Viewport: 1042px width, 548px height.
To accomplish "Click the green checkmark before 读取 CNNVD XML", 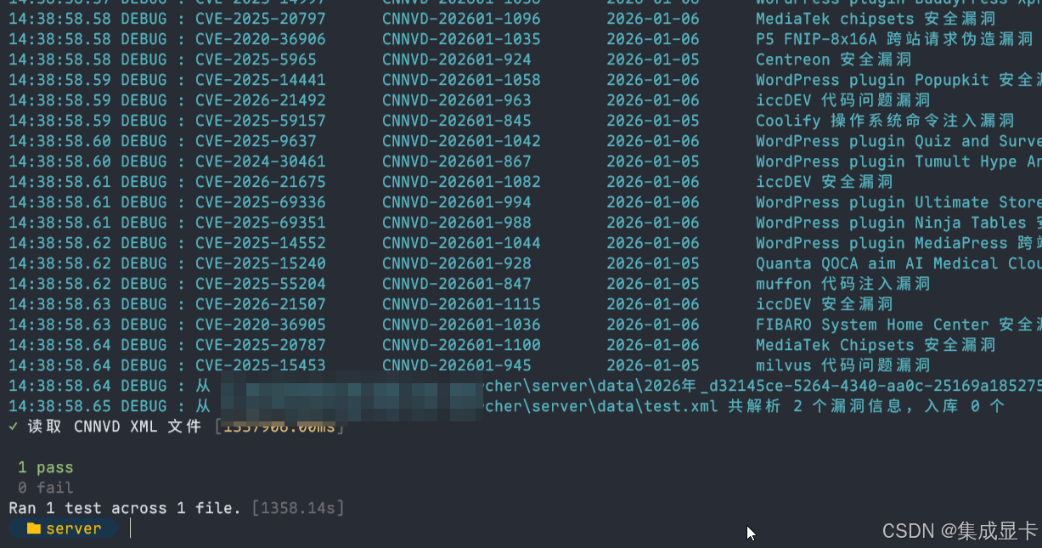I will [x=13, y=427].
